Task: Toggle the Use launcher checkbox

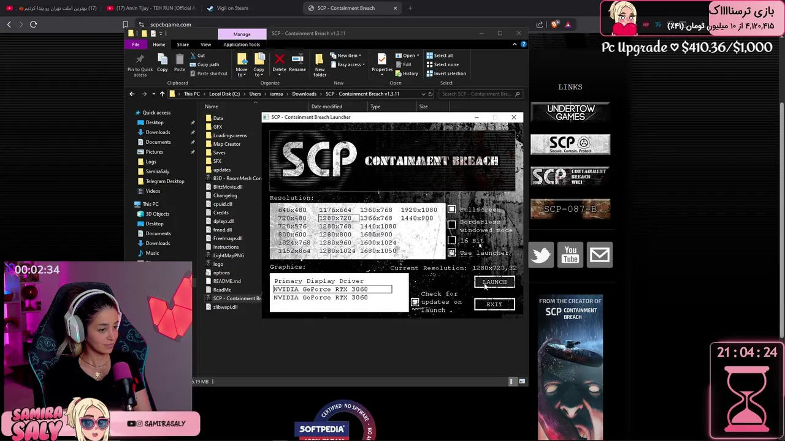Action: point(452,252)
